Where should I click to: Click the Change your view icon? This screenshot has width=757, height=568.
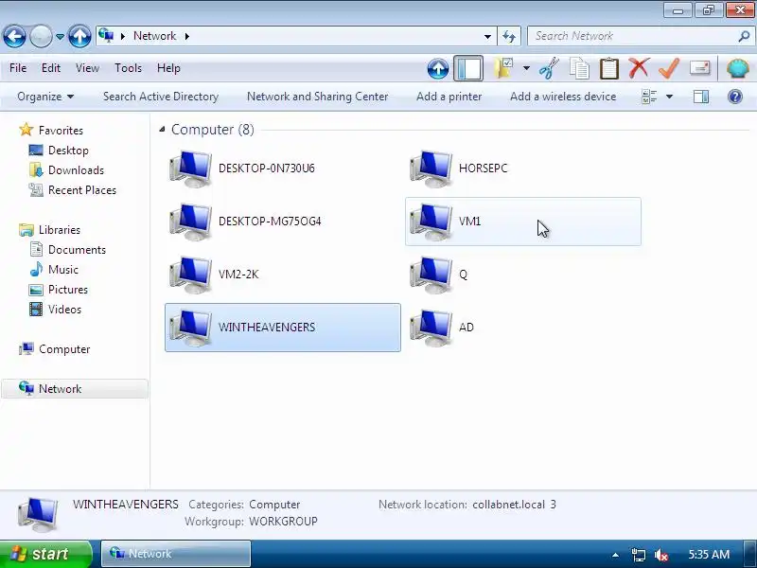click(649, 97)
